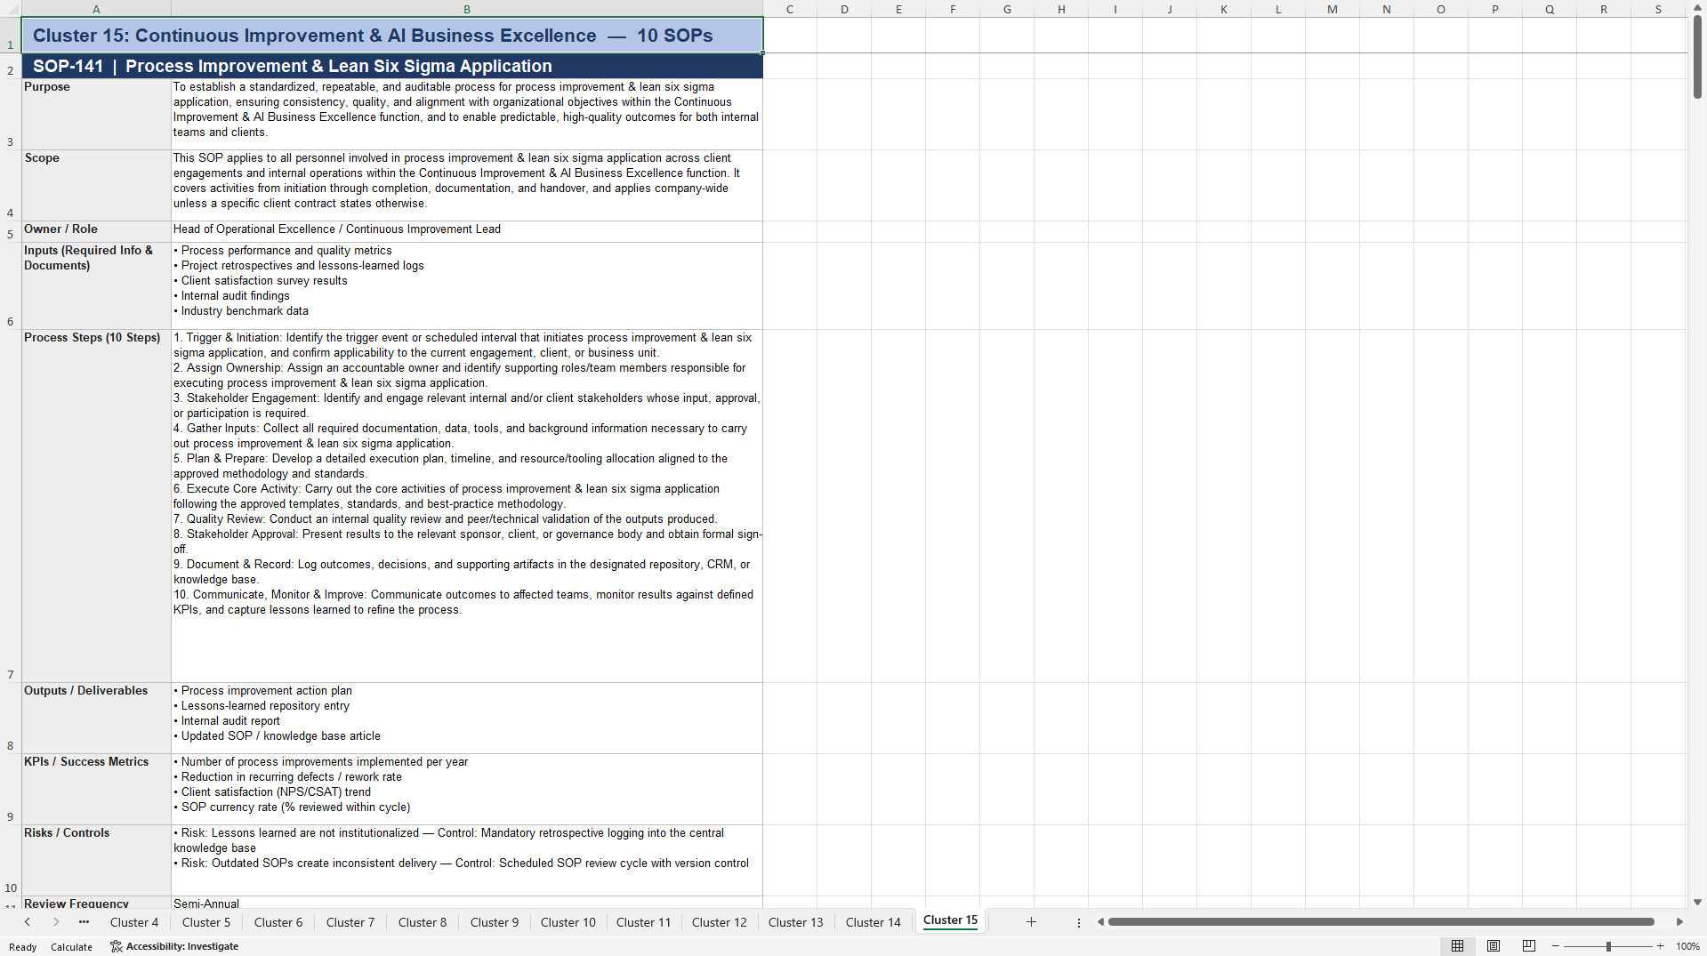This screenshot has height=956, width=1707.
Task: Switch to Normal view in status bar
Action: point(1457,946)
